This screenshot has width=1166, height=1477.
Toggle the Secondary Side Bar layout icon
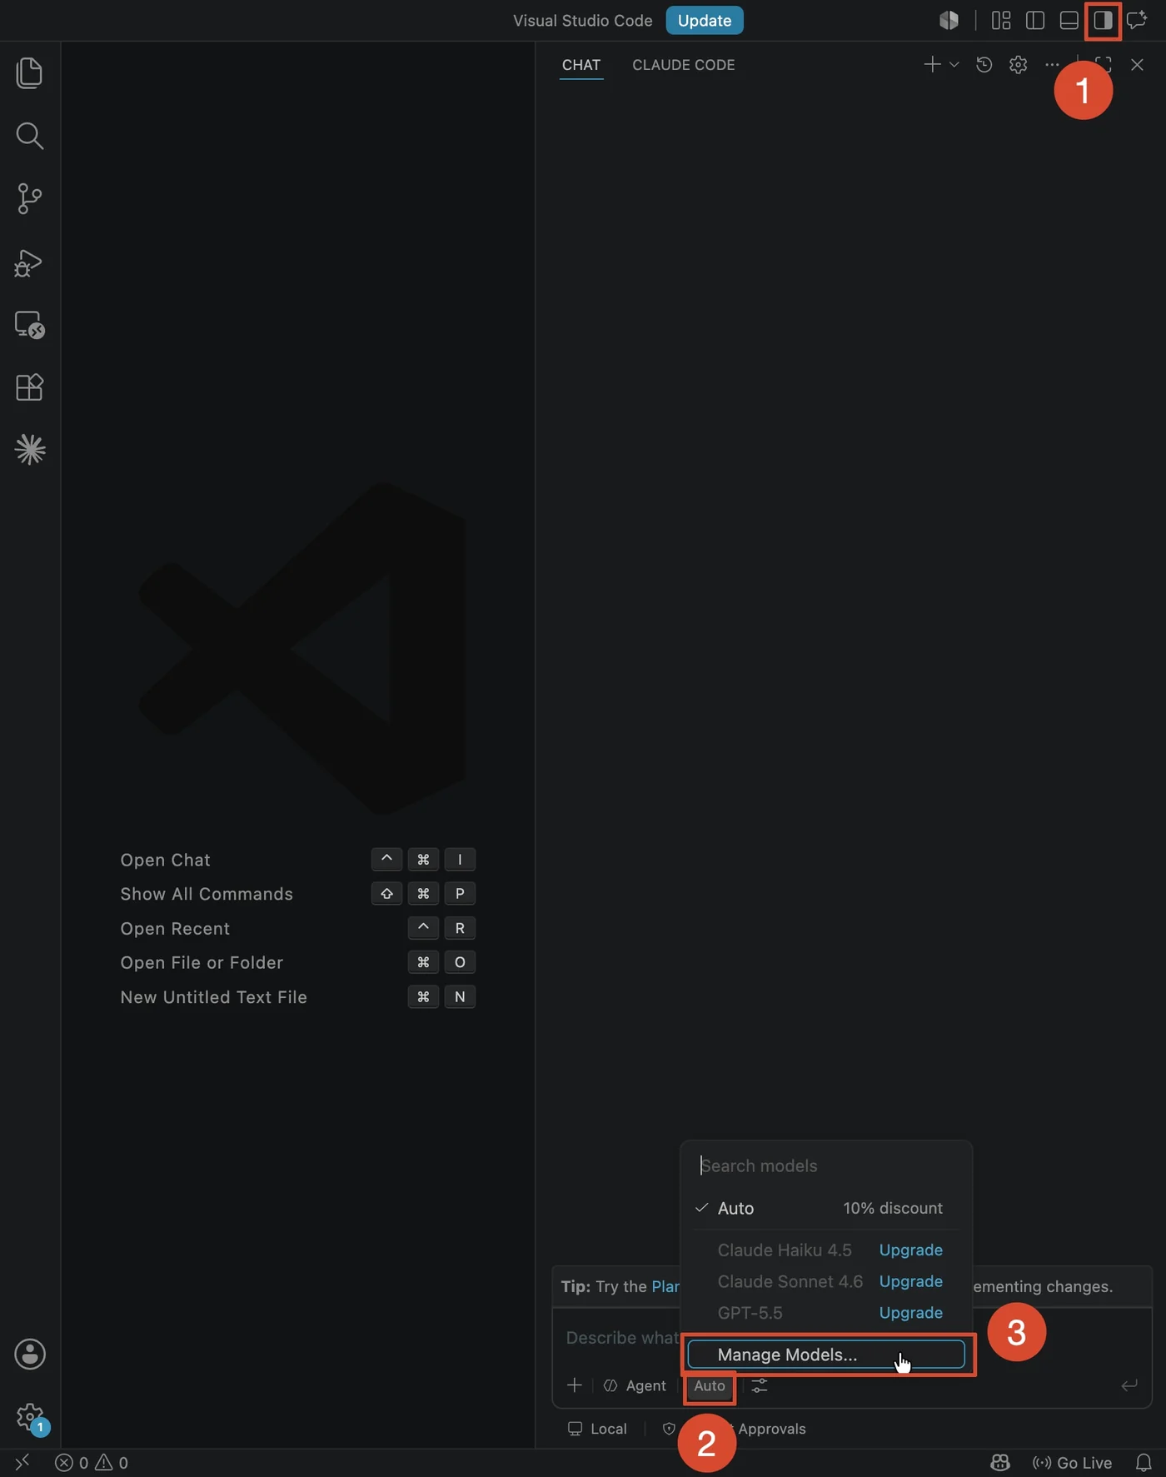click(1103, 21)
